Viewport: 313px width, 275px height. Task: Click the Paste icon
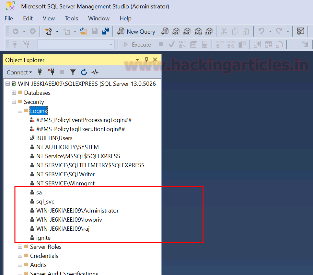coord(246,31)
